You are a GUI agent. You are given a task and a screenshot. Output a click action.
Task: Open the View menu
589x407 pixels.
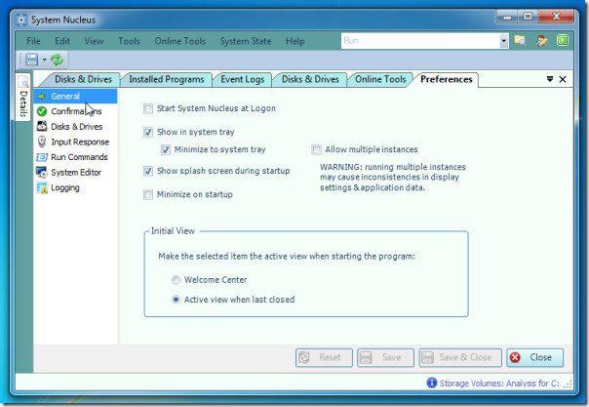click(94, 41)
